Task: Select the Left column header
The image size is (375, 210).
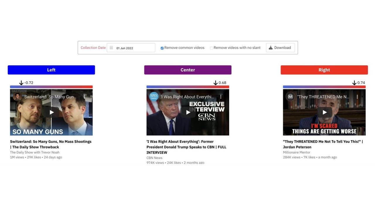Action: click(51, 70)
